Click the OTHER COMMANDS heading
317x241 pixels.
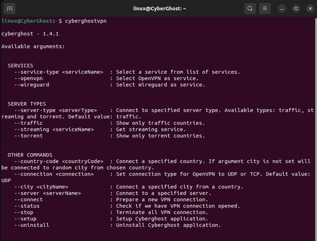(x=30, y=155)
